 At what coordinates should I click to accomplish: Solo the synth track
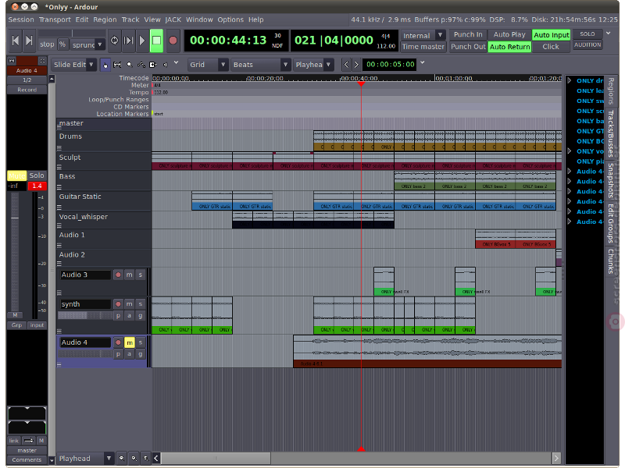point(141,304)
